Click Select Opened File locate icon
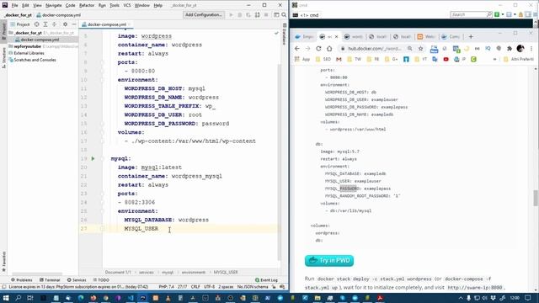This screenshot has width=539, height=303. click(36, 24)
